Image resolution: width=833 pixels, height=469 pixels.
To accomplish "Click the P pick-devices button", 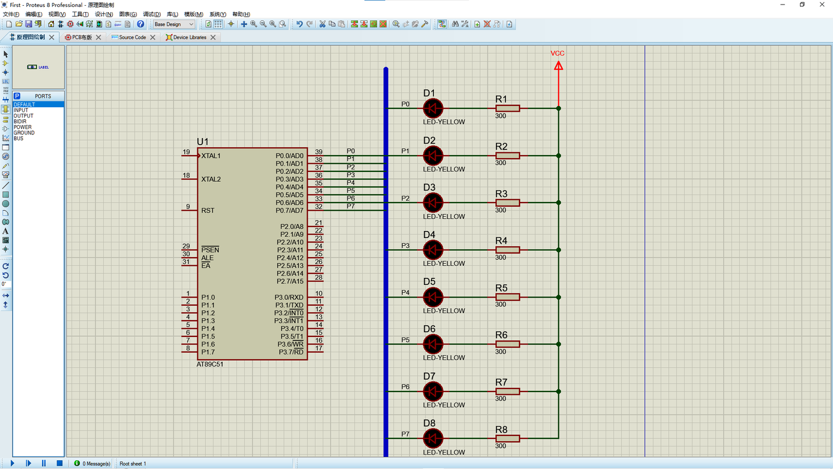I will (x=17, y=96).
